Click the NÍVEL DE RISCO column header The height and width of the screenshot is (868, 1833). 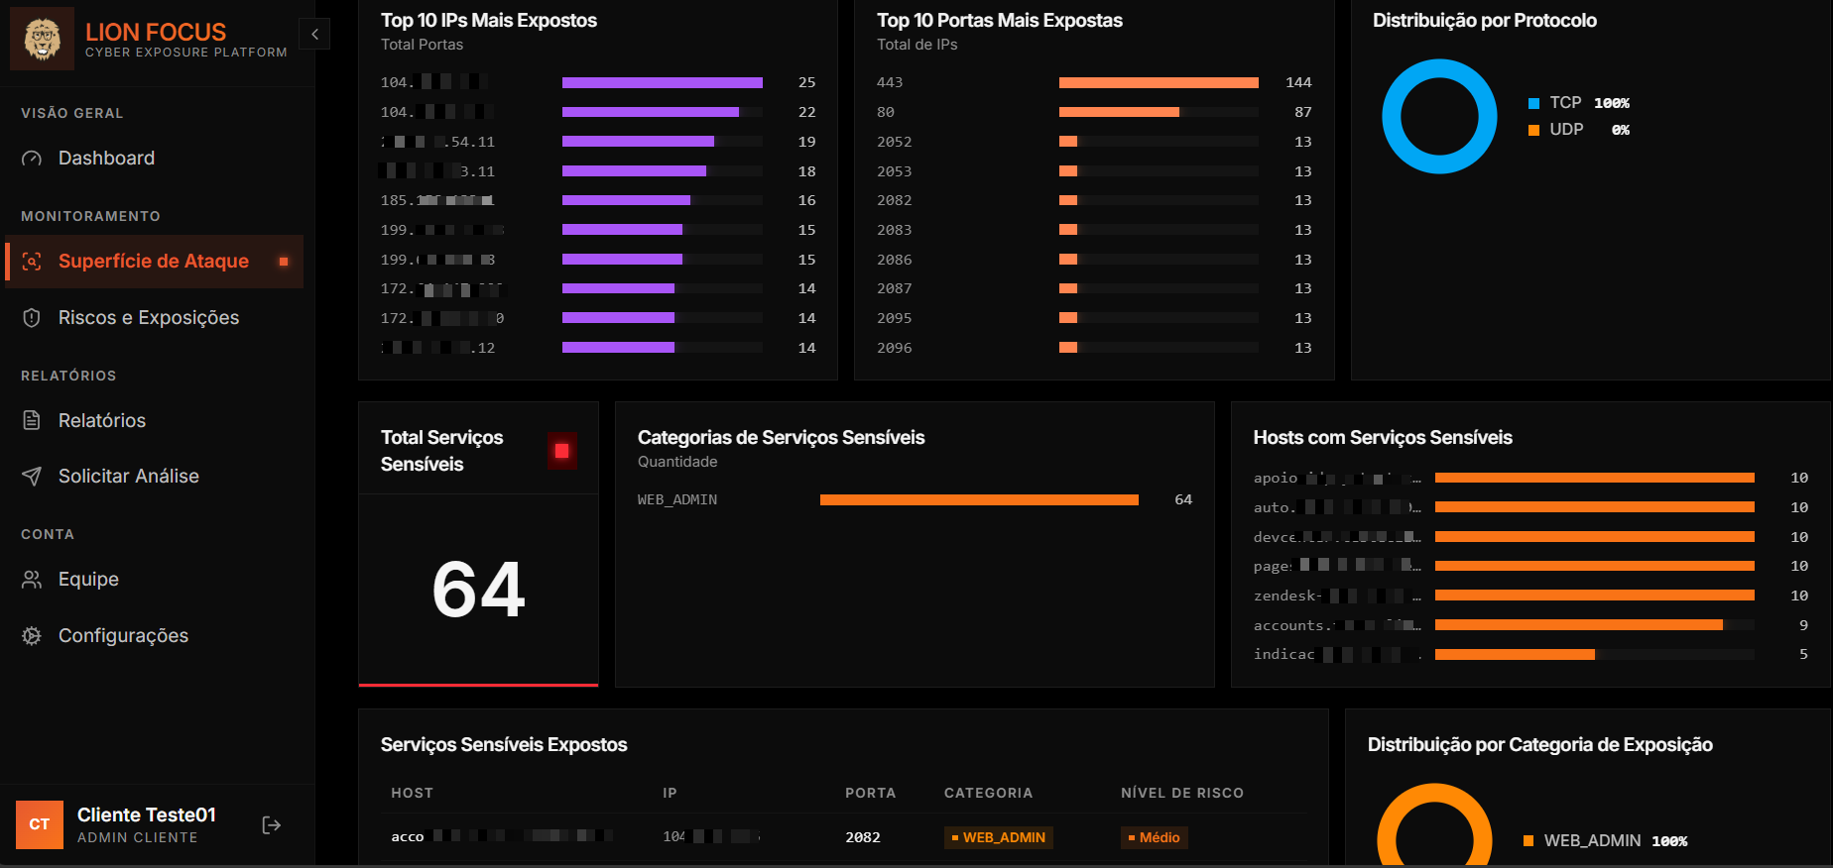point(1182,793)
